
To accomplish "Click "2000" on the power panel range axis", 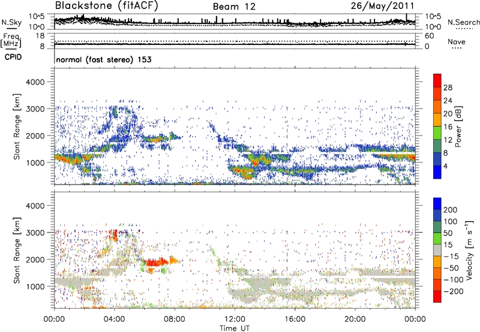I will click(35, 135).
